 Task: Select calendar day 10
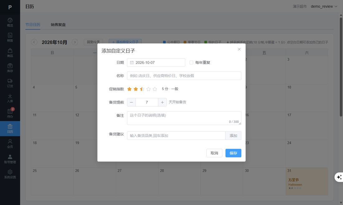coord(307,98)
